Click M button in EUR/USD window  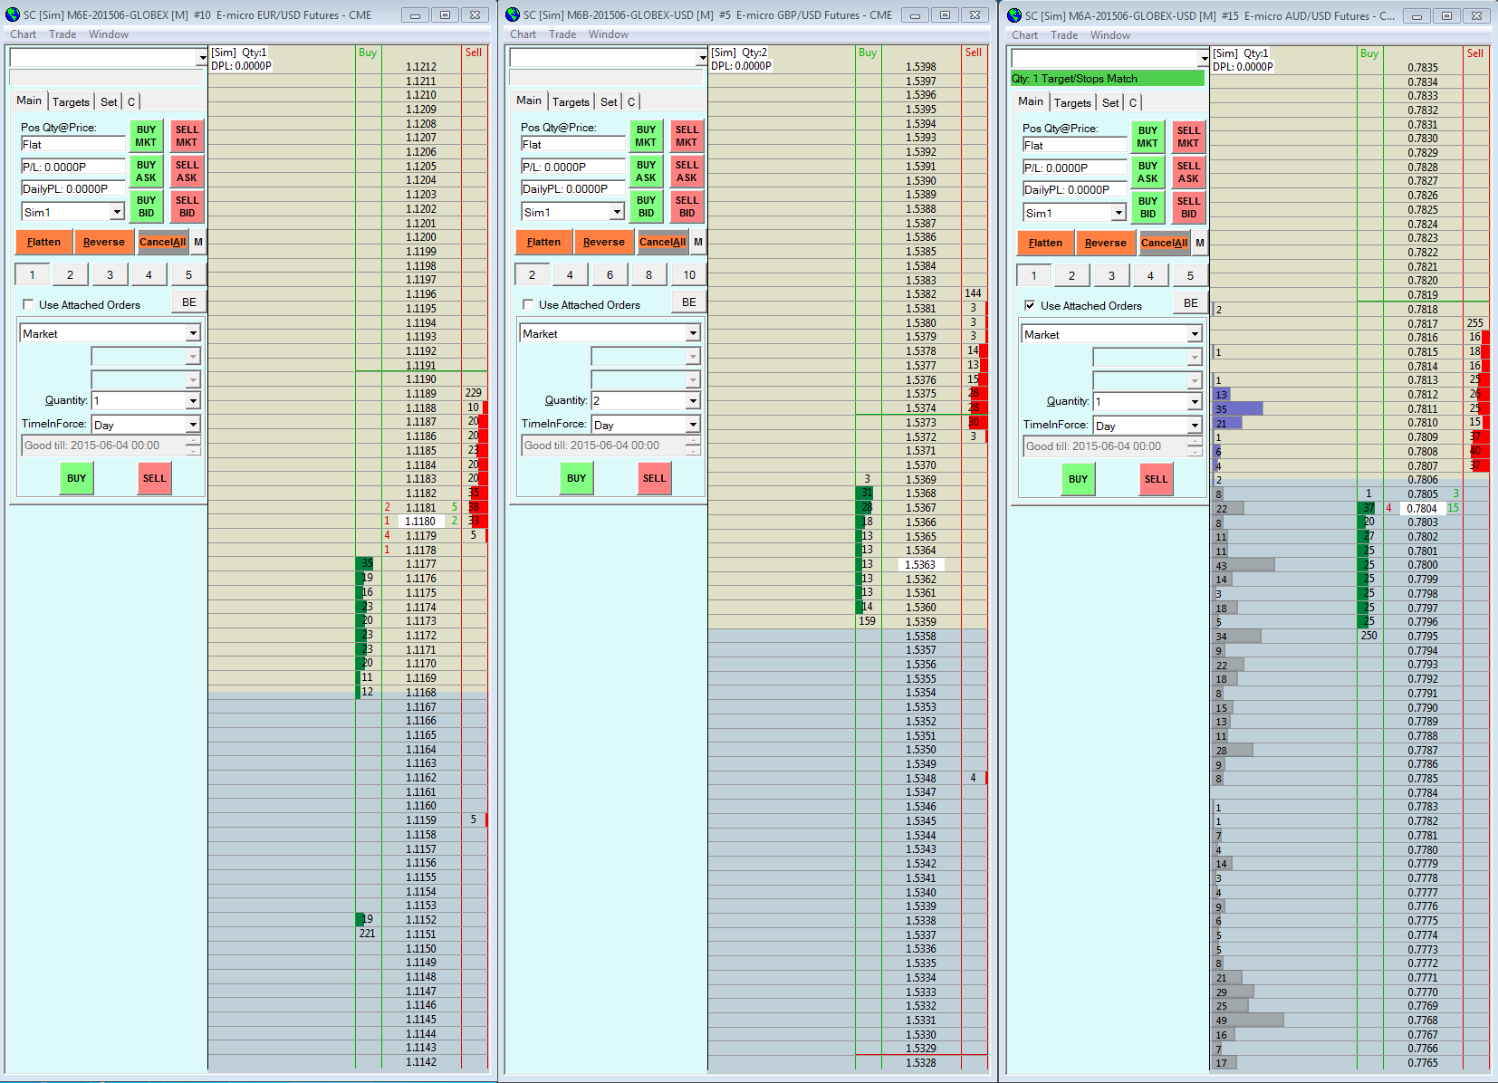[198, 242]
